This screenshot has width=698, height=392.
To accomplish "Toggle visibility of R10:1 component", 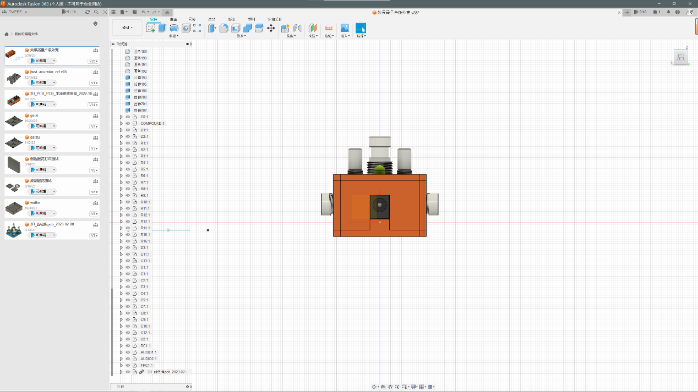I will pos(128,202).
